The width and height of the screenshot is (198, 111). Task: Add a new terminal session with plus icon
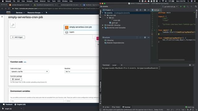click(x=122, y=65)
